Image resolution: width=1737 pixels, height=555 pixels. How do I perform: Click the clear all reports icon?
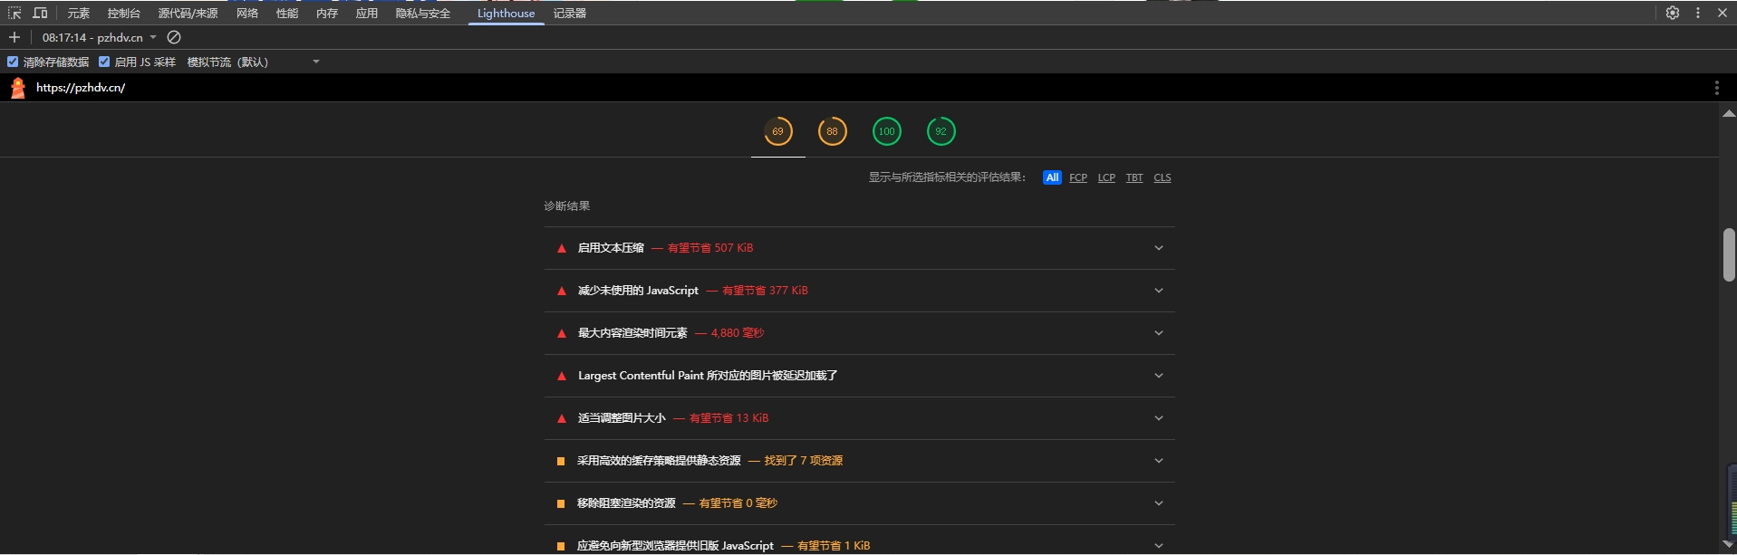[x=174, y=37]
